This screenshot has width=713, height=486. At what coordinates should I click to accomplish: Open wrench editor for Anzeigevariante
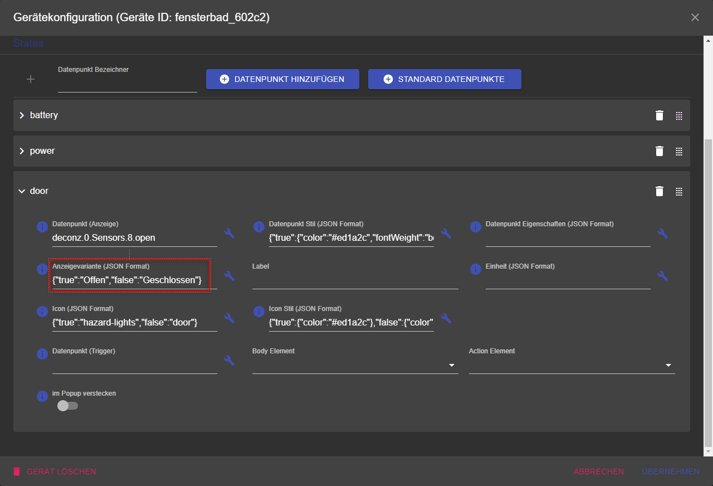tap(229, 275)
